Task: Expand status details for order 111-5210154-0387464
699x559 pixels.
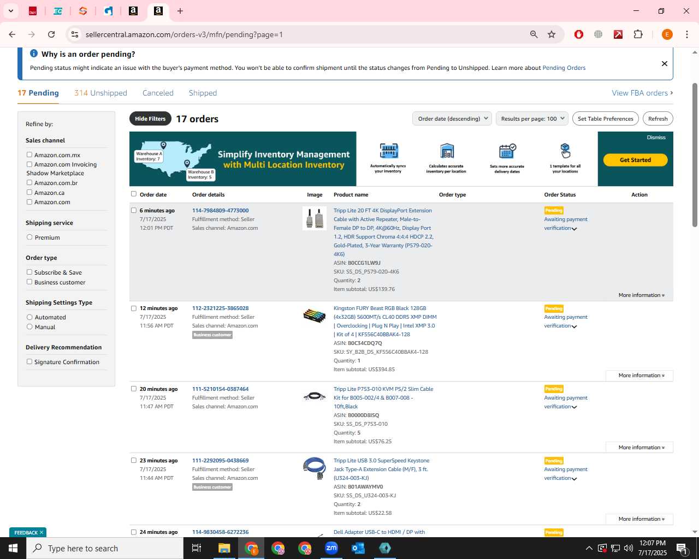Action: 574,407
